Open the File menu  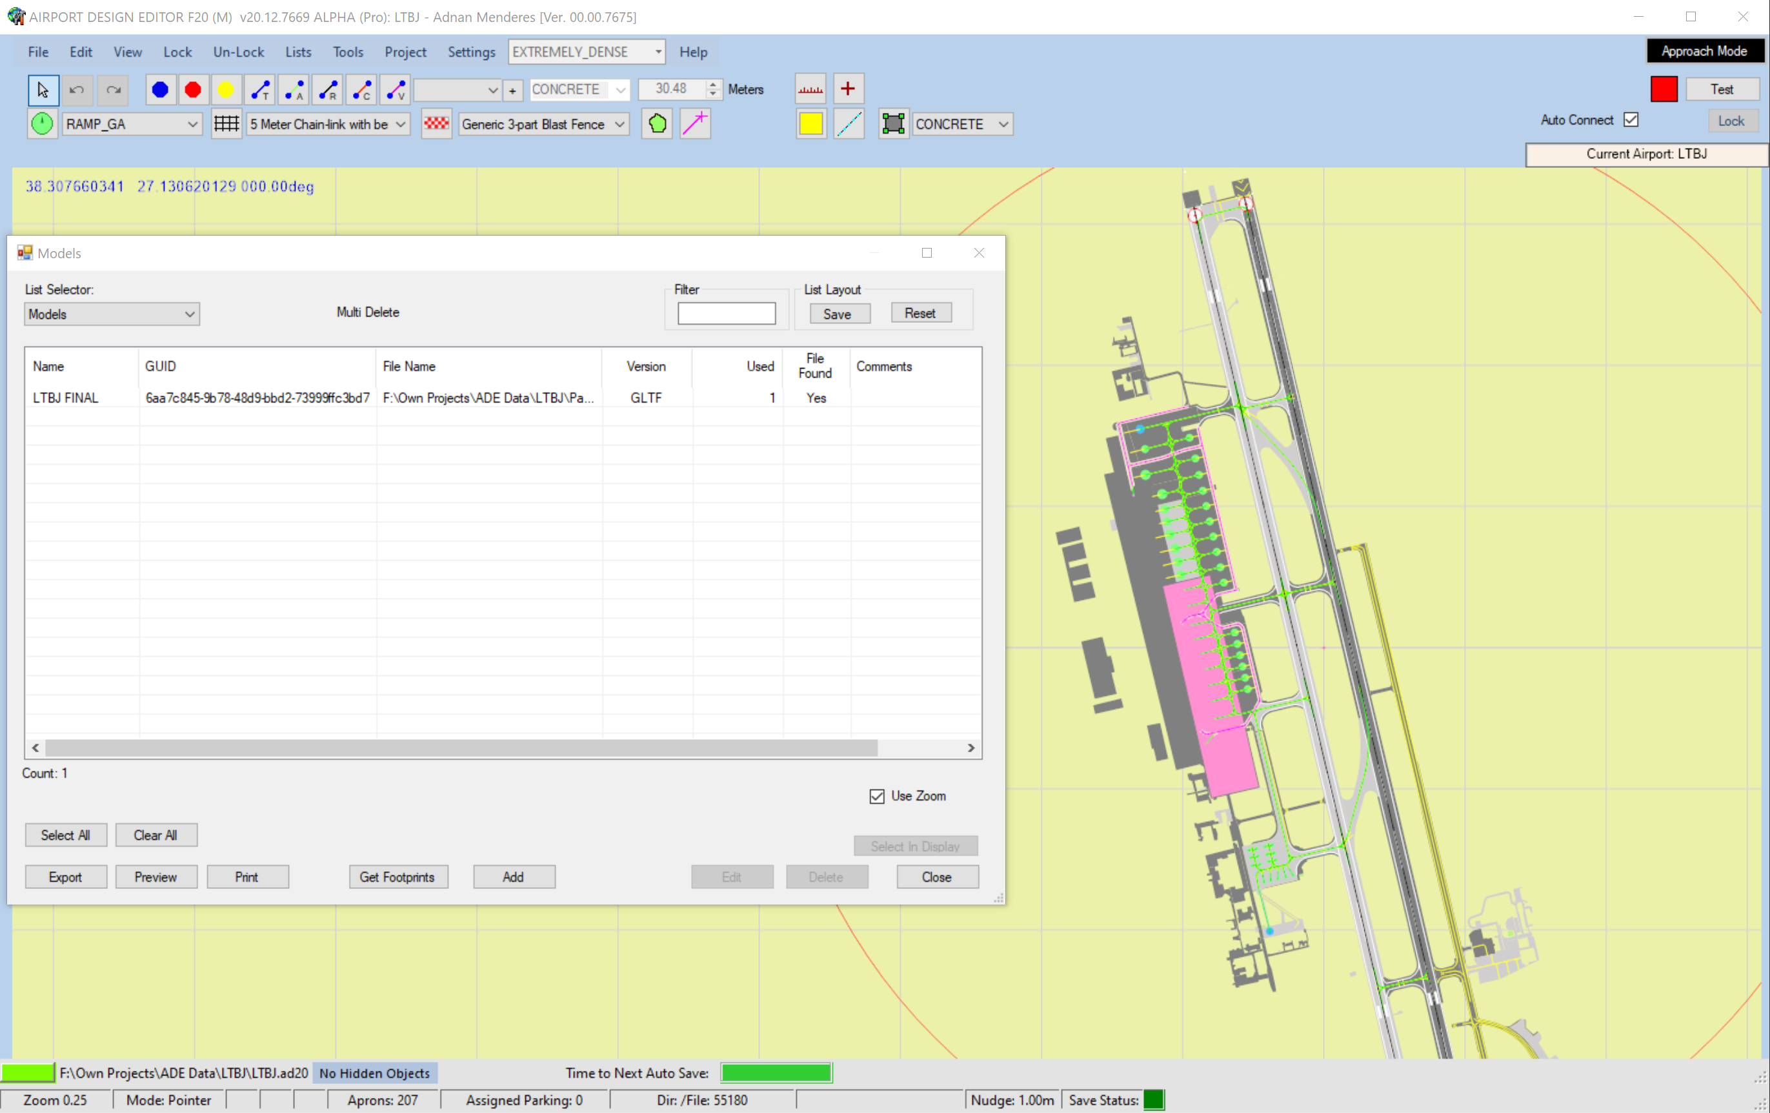(38, 52)
